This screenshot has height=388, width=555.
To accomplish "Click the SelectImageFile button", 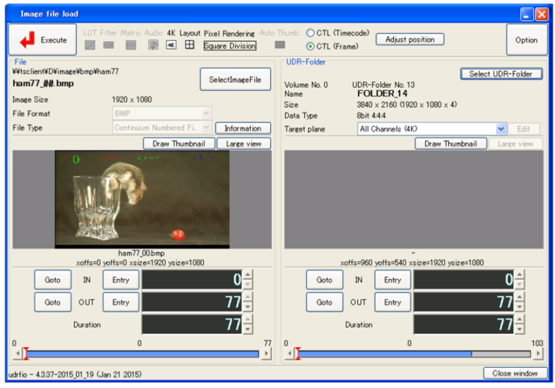I will (235, 79).
